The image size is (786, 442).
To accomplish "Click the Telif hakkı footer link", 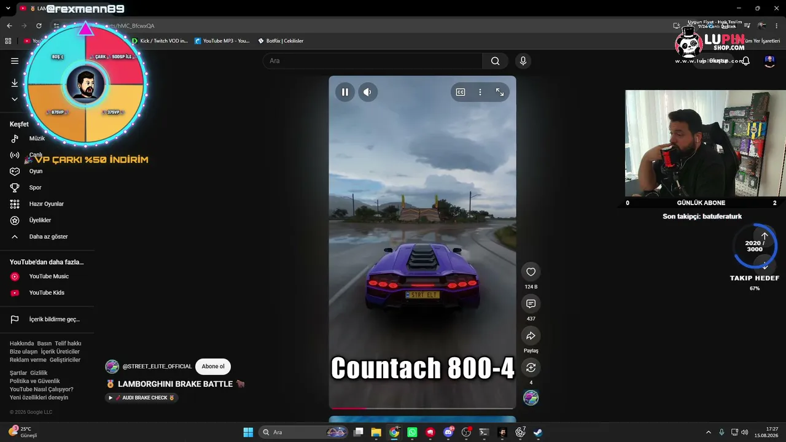I will pyautogui.click(x=68, y=344).
